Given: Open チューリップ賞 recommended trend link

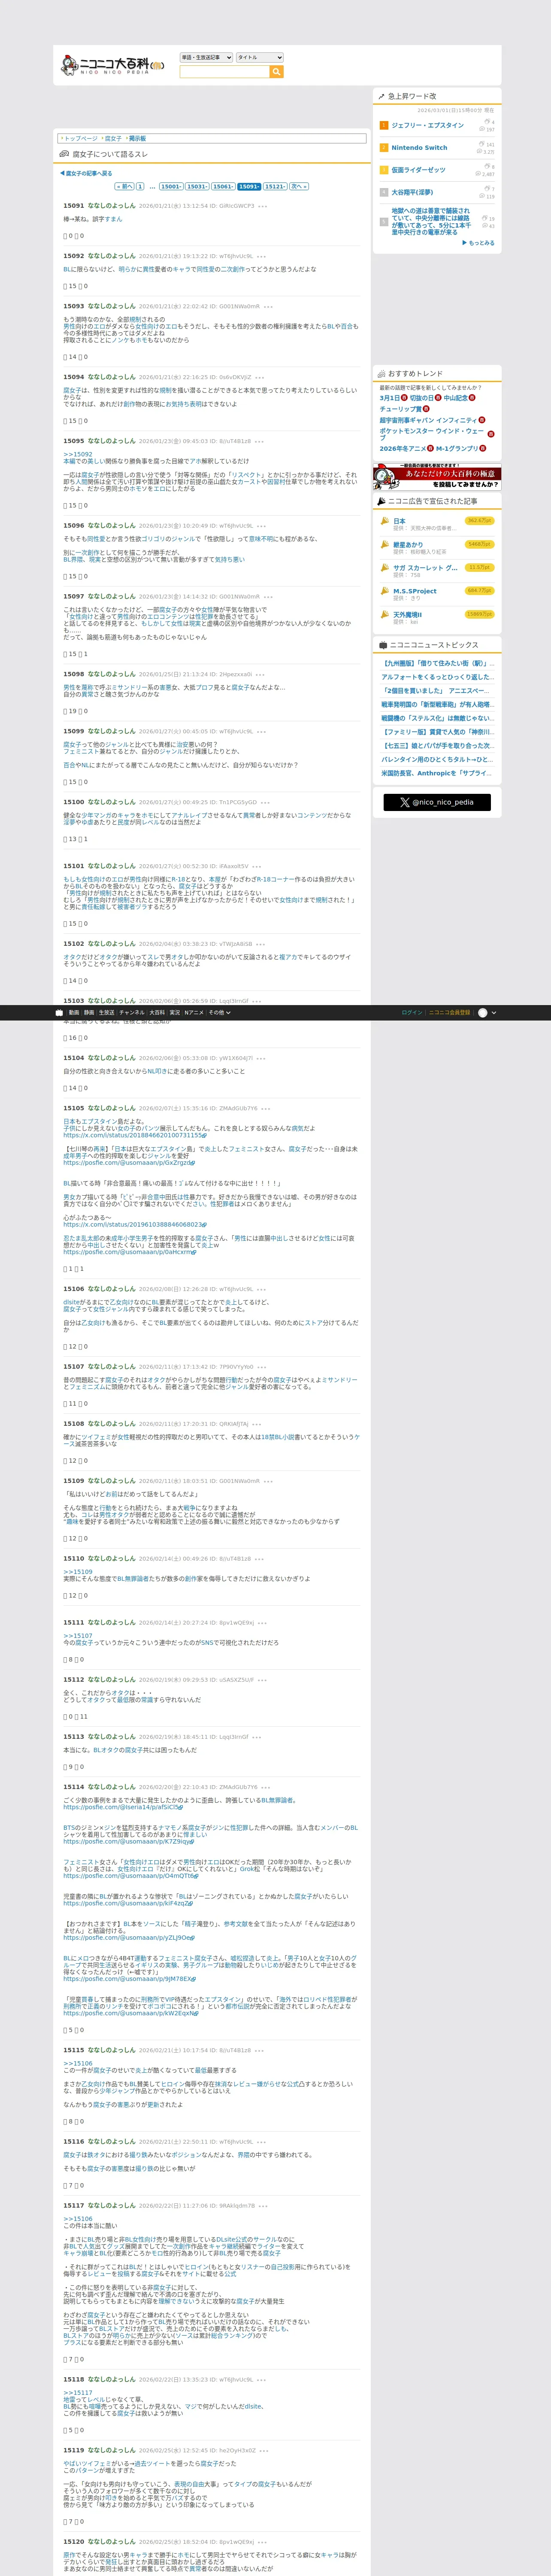Looking at the screenshot, I should 400,409.
